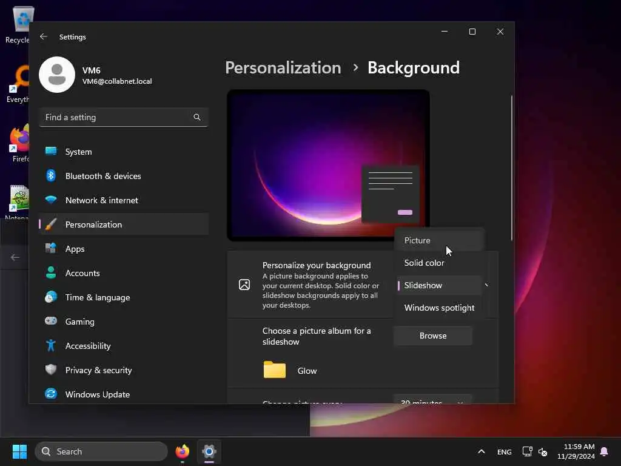Click the network status tray icon
This screenshot has height=466, width=621.
coord(527,451)
